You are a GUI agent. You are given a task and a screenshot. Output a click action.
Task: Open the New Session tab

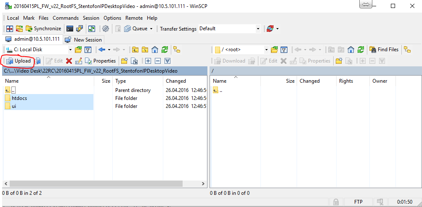[x=84, y=40]
